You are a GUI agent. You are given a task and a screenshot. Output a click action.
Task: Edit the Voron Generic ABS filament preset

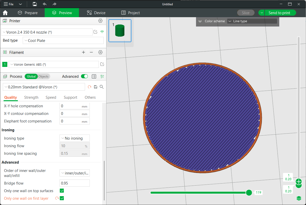click(x=102, y=64)
